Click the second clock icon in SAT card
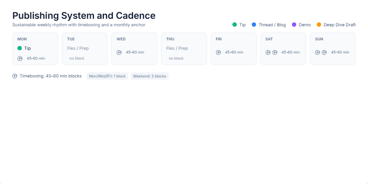The image size is (368, 184). (275, 53)
